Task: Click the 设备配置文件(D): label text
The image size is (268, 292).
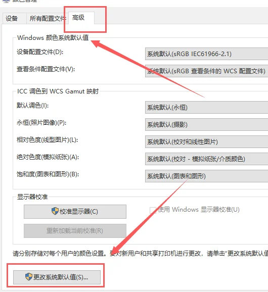Action: [40, 52]
